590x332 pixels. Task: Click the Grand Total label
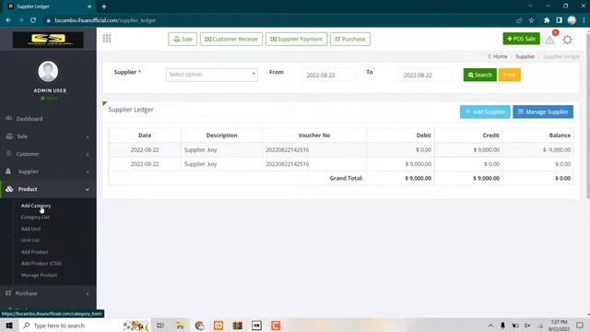point(347,178)
